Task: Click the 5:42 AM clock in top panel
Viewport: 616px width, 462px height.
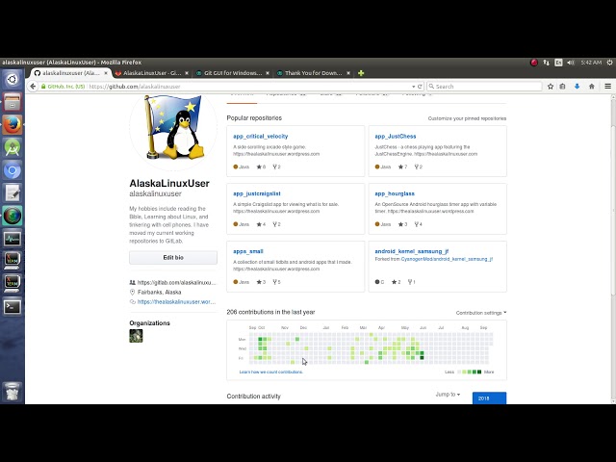Action: click(591, 63)
